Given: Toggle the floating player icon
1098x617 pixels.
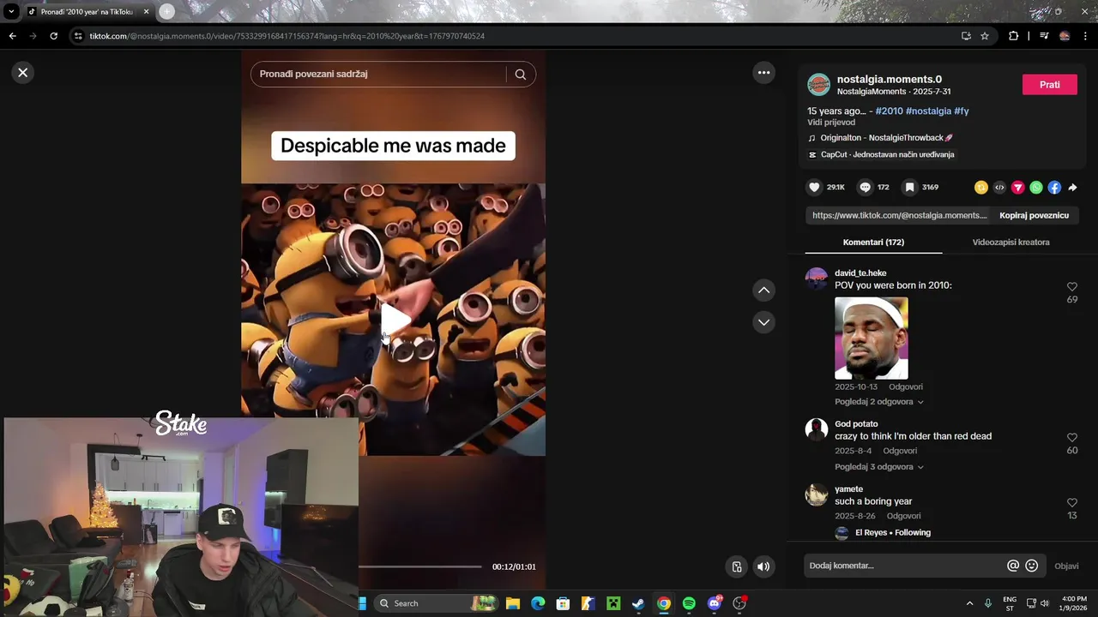Looking at the screenshot, I should tap(737, 566).
